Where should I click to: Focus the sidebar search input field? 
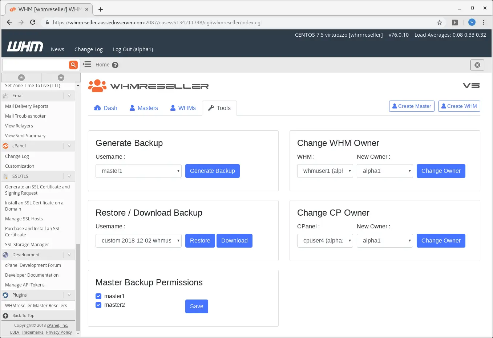[36, 65]
